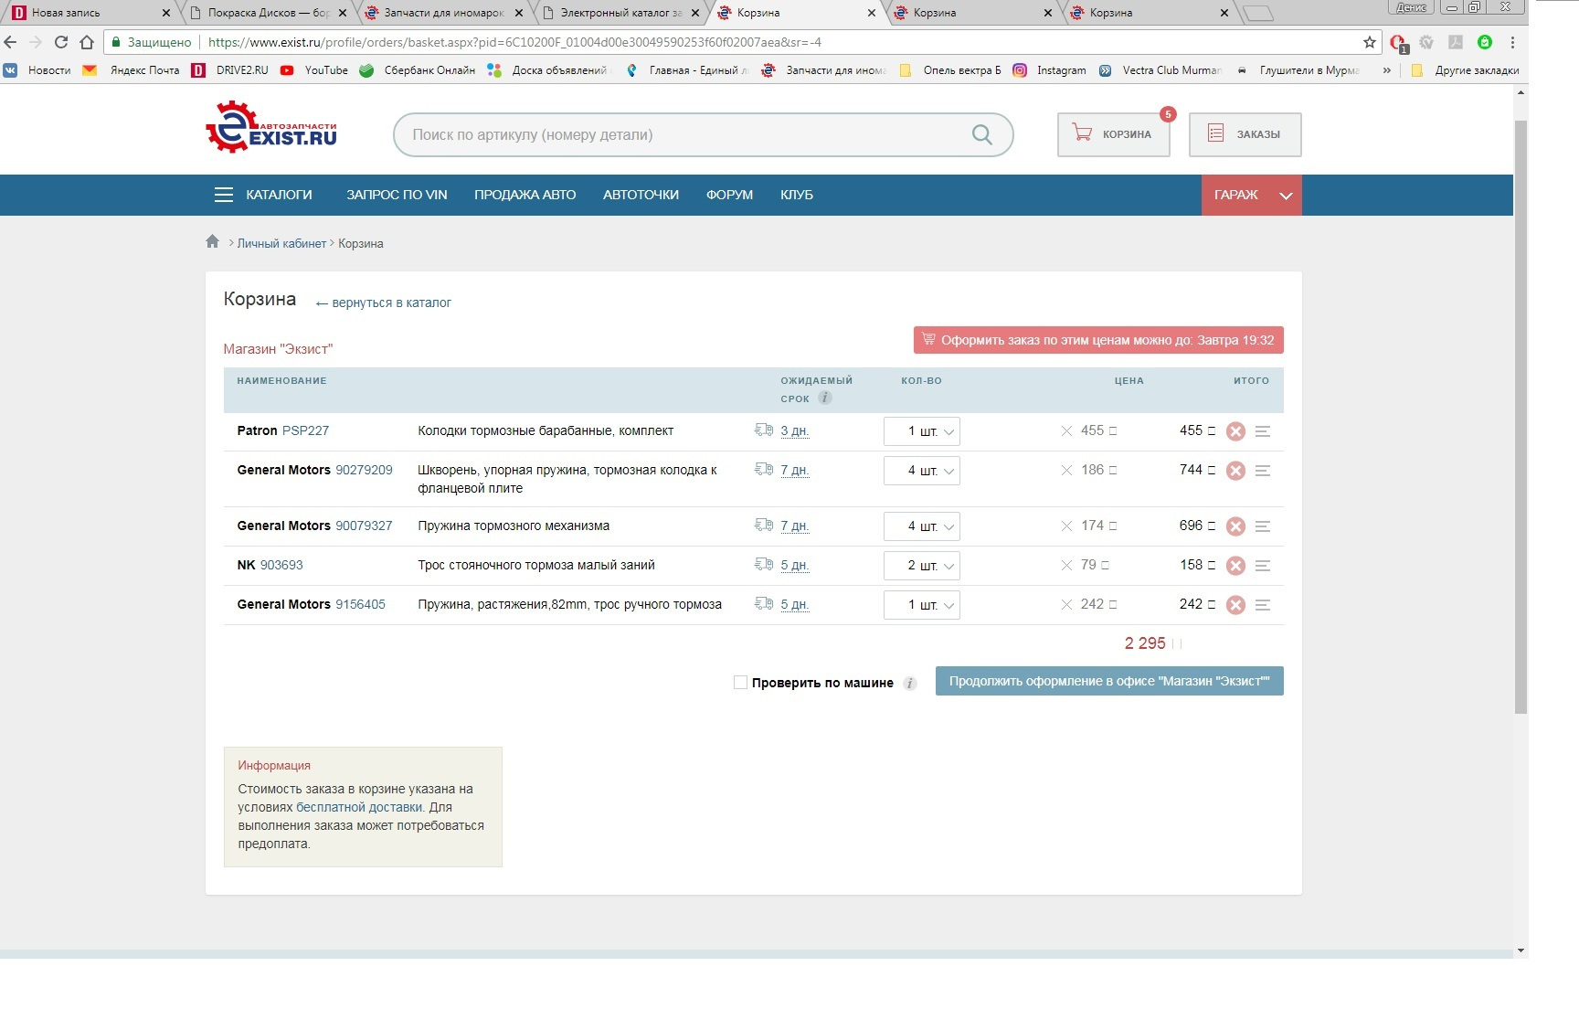Go back in browser history
Viewport: 1579px width, 1009px height.
click(10, 42)
